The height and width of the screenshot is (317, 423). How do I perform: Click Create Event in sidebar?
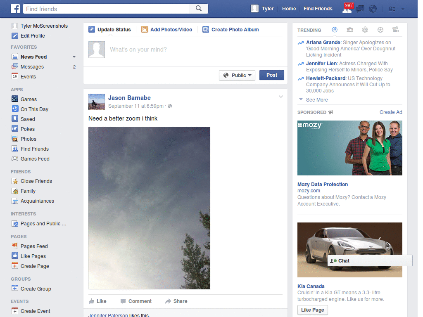[36, 311]
